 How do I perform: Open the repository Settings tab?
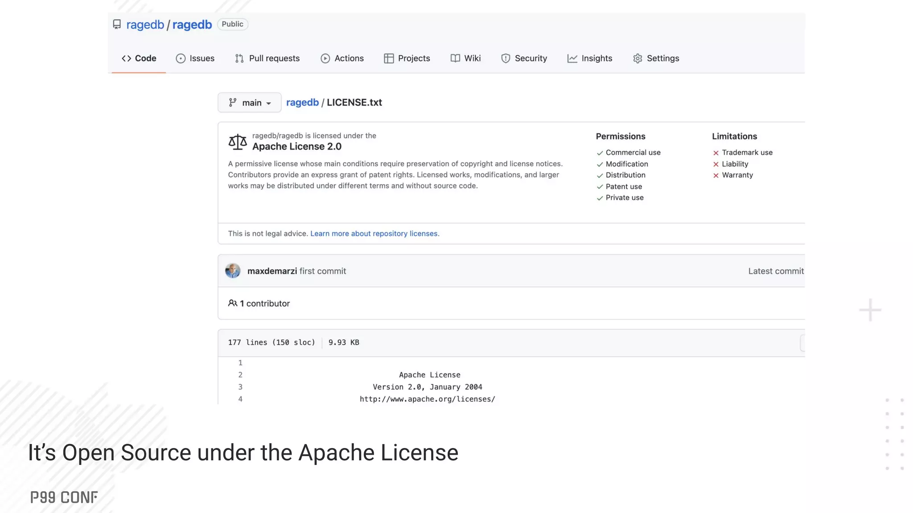[656, 58]
